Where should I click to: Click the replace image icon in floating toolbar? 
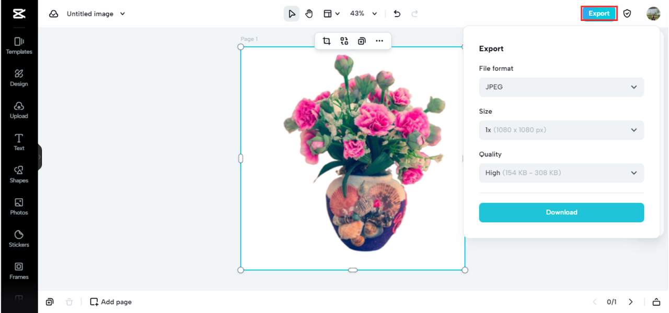point(344,41)
